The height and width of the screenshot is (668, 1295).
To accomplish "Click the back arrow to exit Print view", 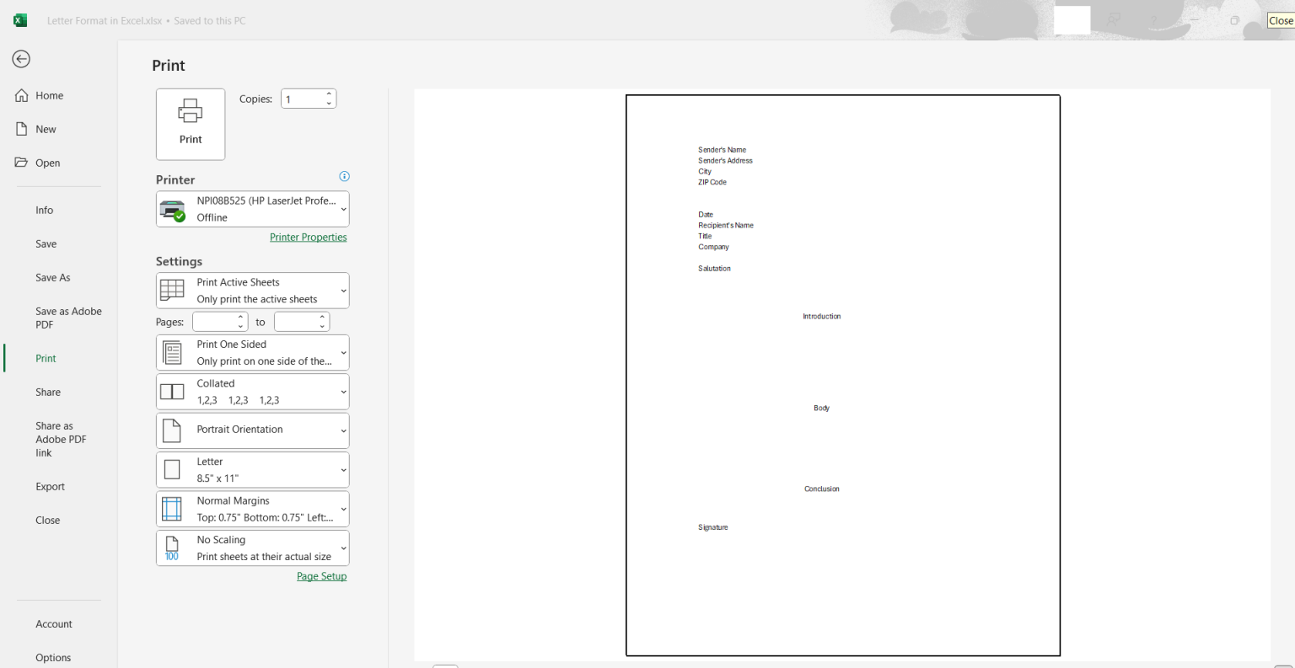I will pyautogui.click(x=20, y=59).
